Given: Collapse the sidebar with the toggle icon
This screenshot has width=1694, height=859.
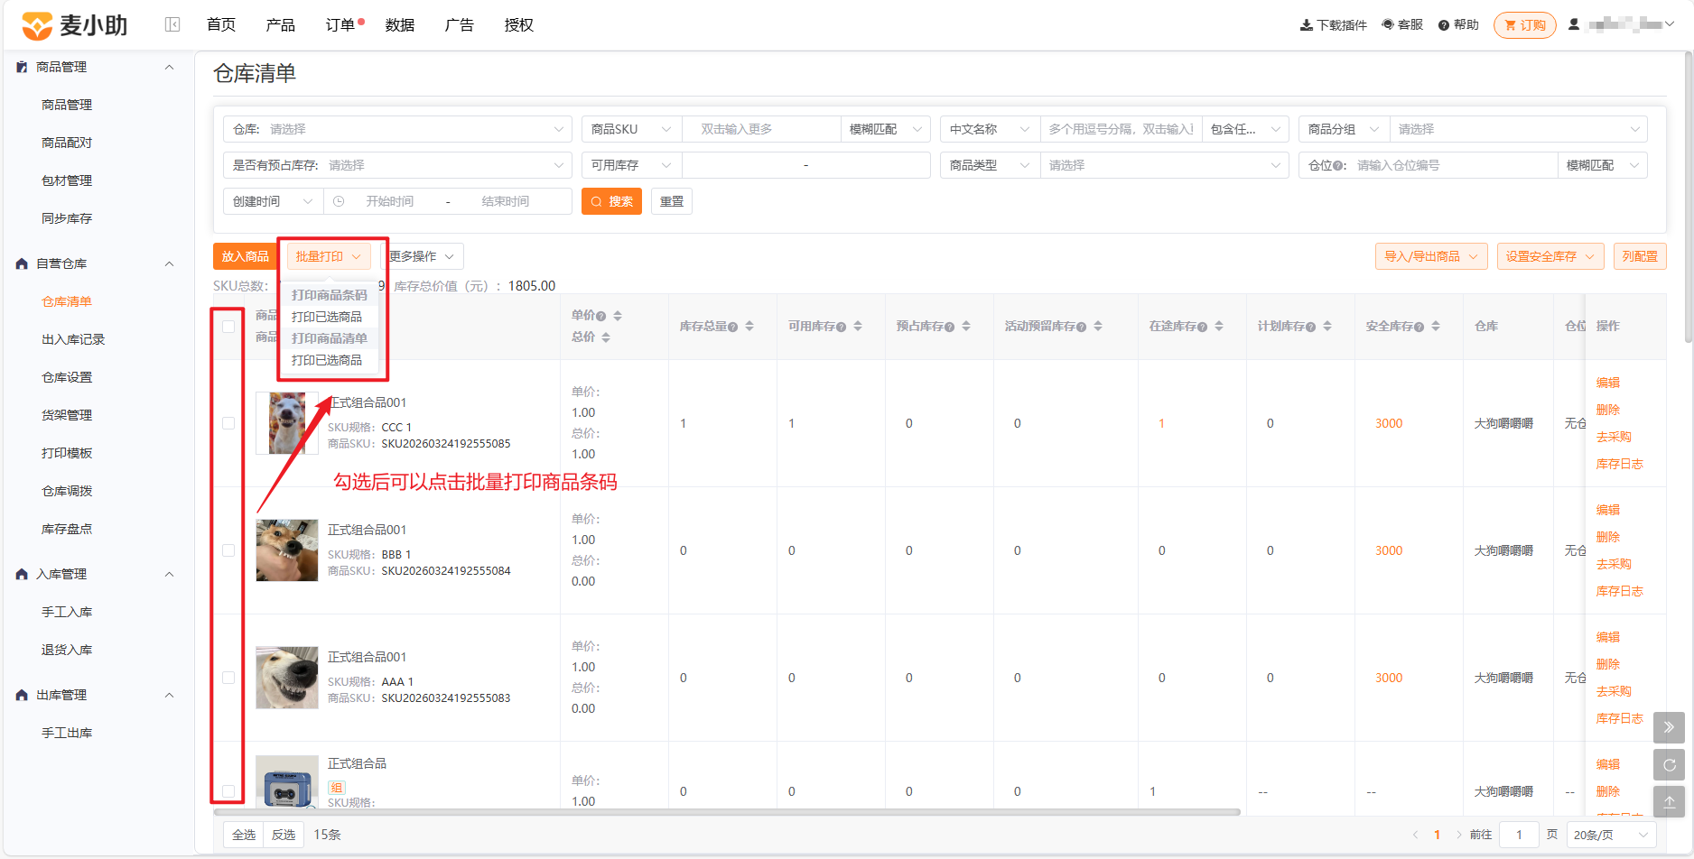Looking at the screenshot, I should (x=172, y=25).
